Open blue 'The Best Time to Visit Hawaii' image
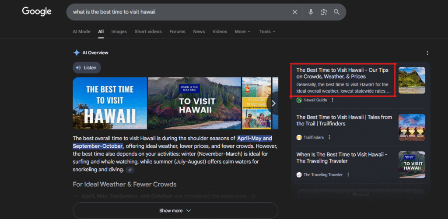 pos(110,103)
